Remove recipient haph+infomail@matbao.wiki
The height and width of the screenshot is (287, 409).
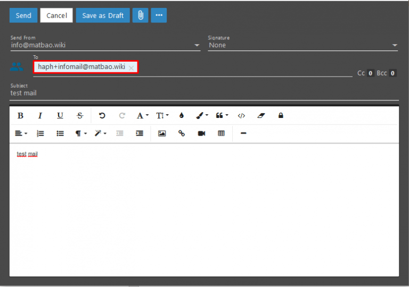point(131,68)
